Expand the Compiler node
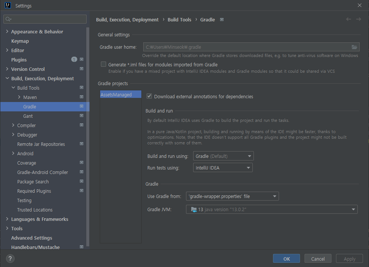369x267 pixels. pyautogui.click(x=13, y=125)
